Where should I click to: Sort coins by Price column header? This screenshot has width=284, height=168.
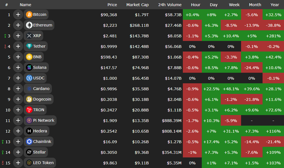point(112,5)
